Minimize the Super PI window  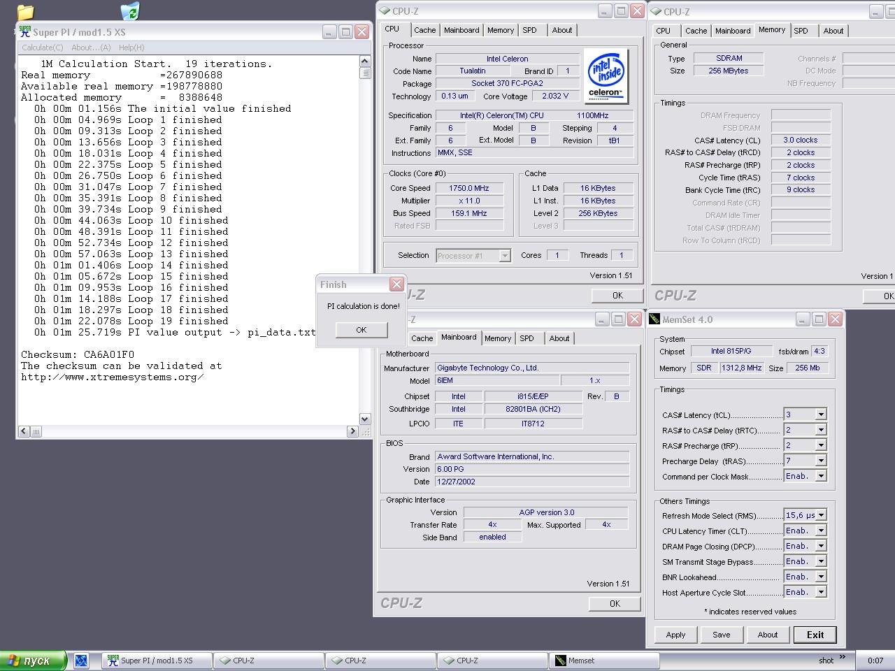point(329,31)
